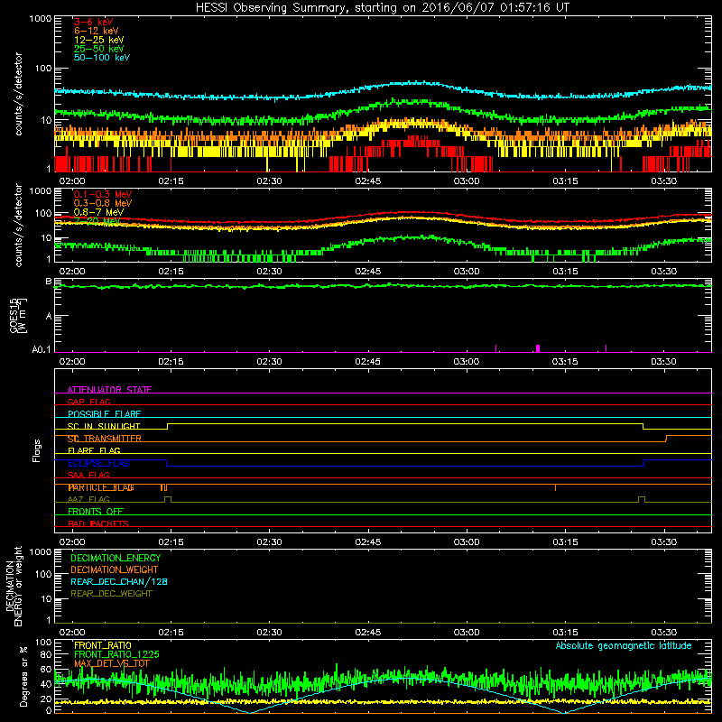Select the BAD_PACKETS flag label
The image size is (722, 722).
(x=98, y=523)
